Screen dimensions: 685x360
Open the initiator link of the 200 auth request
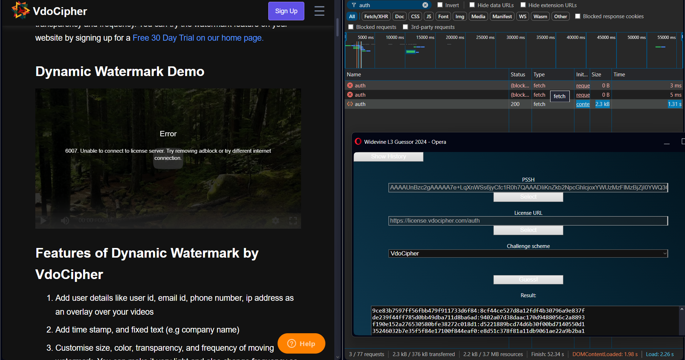pos(583,104)
